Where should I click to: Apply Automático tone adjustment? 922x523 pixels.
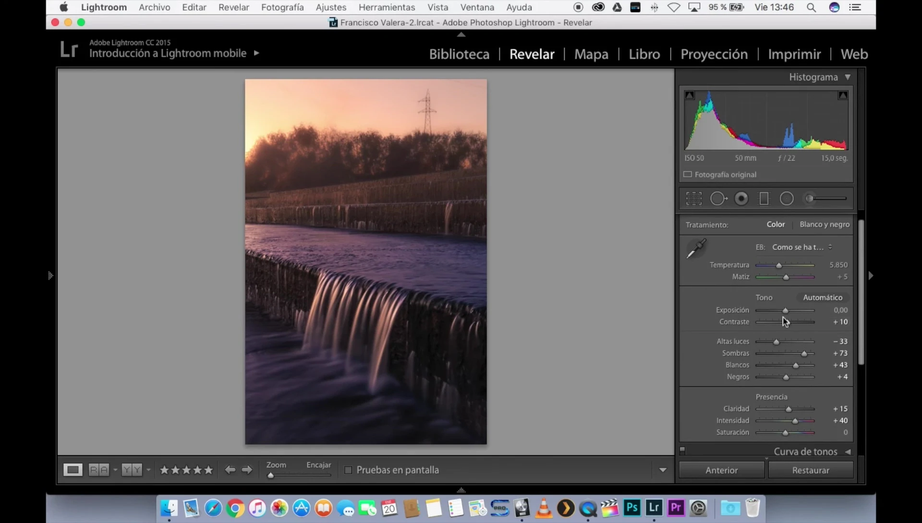pos(823,297)
